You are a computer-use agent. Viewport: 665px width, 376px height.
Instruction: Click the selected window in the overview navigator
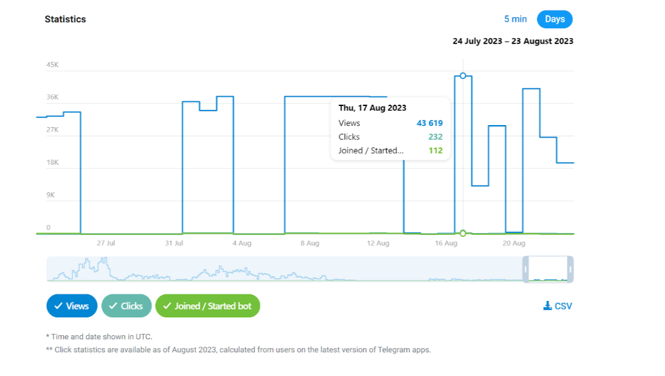pos(548,269)
